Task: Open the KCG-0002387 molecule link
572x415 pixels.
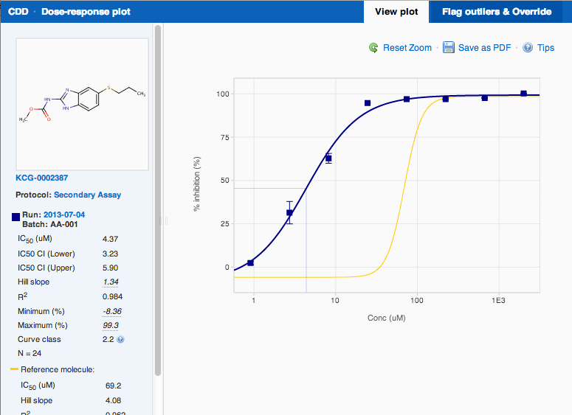Action: [43, 178]
